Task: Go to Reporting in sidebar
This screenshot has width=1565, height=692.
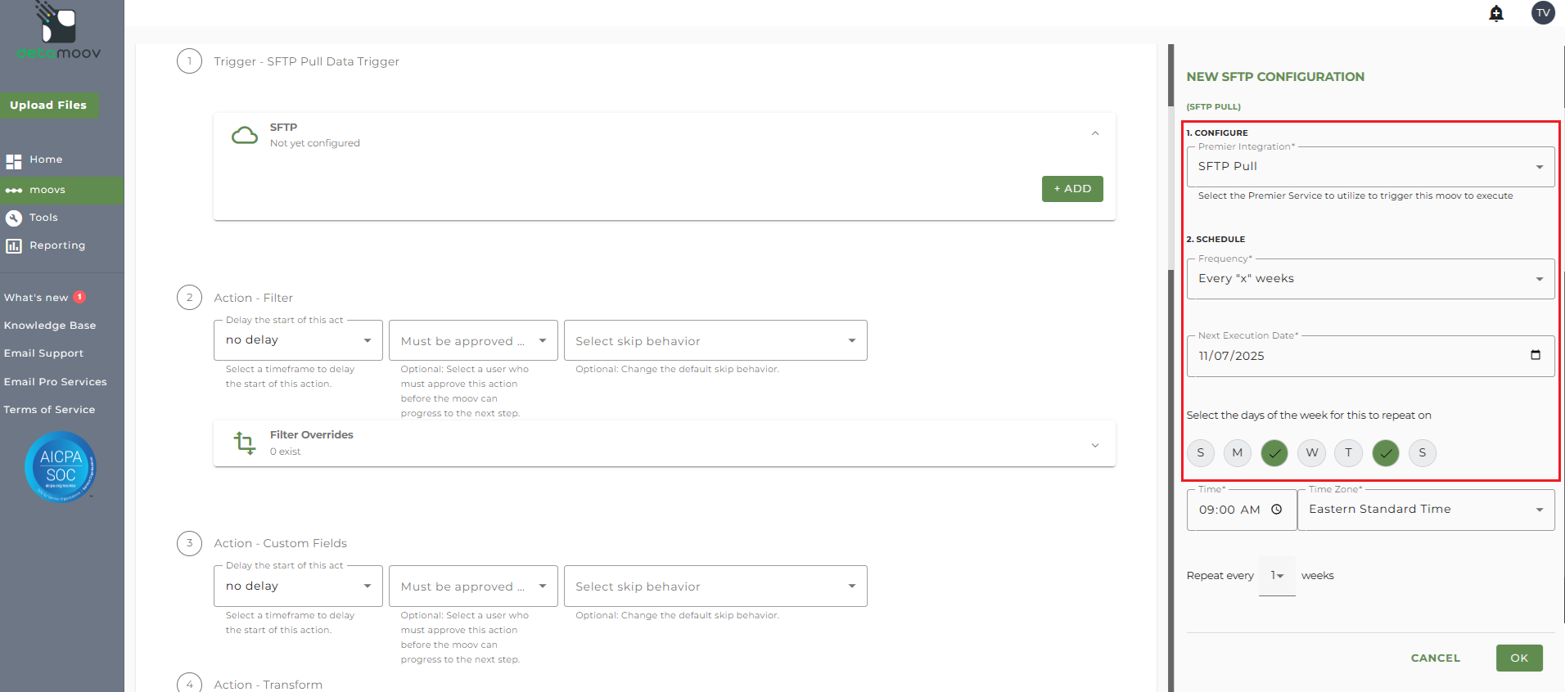Action: tap(56, 245)
